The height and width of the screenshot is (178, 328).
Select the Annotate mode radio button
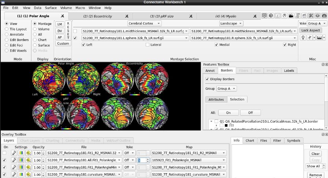7,34
